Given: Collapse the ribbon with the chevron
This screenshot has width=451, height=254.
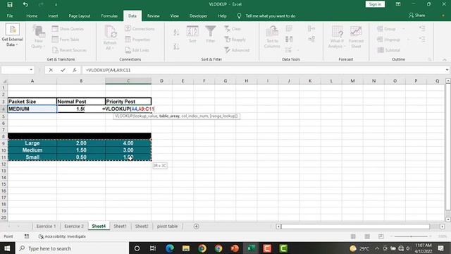Looking at the screenshot, I should pyautogui.click(x=445, y=59).
